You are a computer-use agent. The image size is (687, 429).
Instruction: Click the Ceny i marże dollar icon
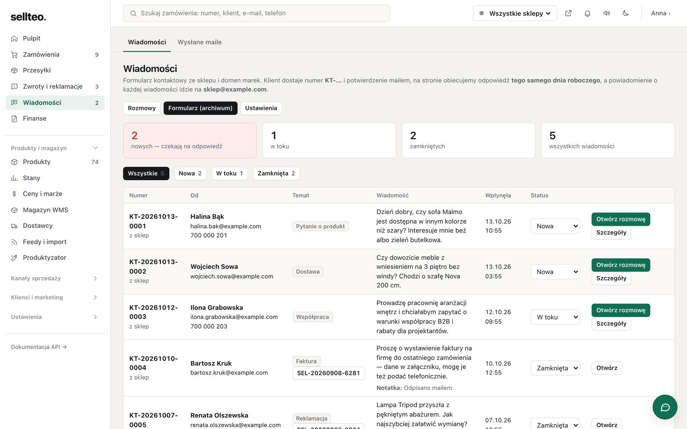(14, 194)
